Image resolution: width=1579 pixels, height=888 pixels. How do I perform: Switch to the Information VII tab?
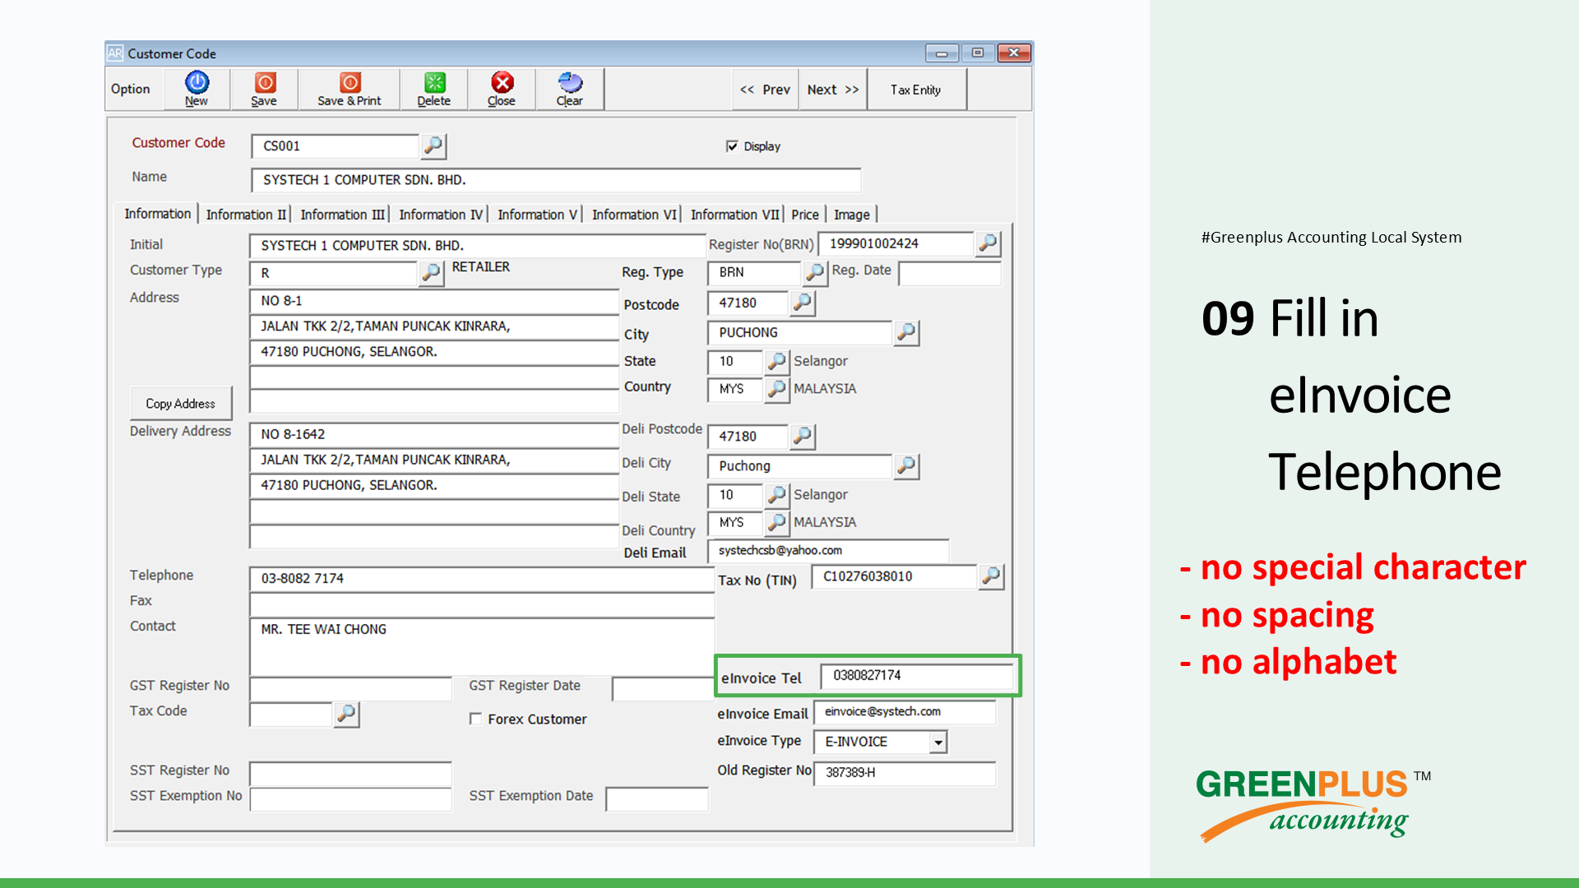coord(734,215)
